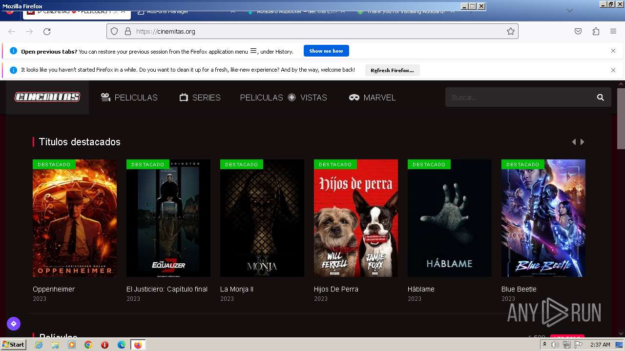This screenshot has width=625, height=351.
Task: Open the Cinemitas logo home link
Action: [x=47, y=97]
